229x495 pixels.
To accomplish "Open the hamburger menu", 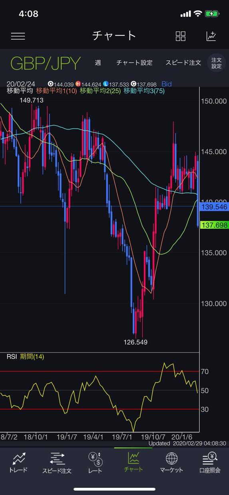I will pos(18,36).
